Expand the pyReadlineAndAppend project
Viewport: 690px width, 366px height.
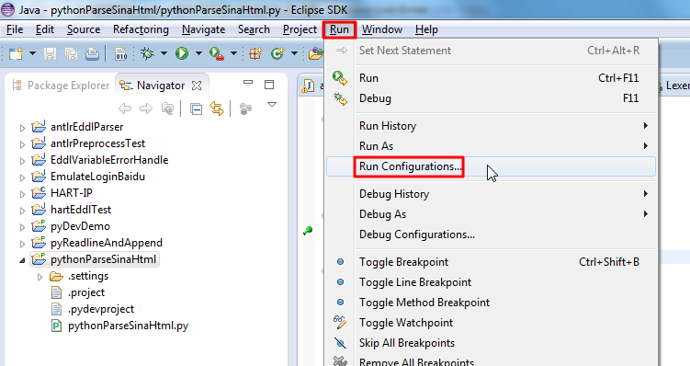tap(22, 244)
